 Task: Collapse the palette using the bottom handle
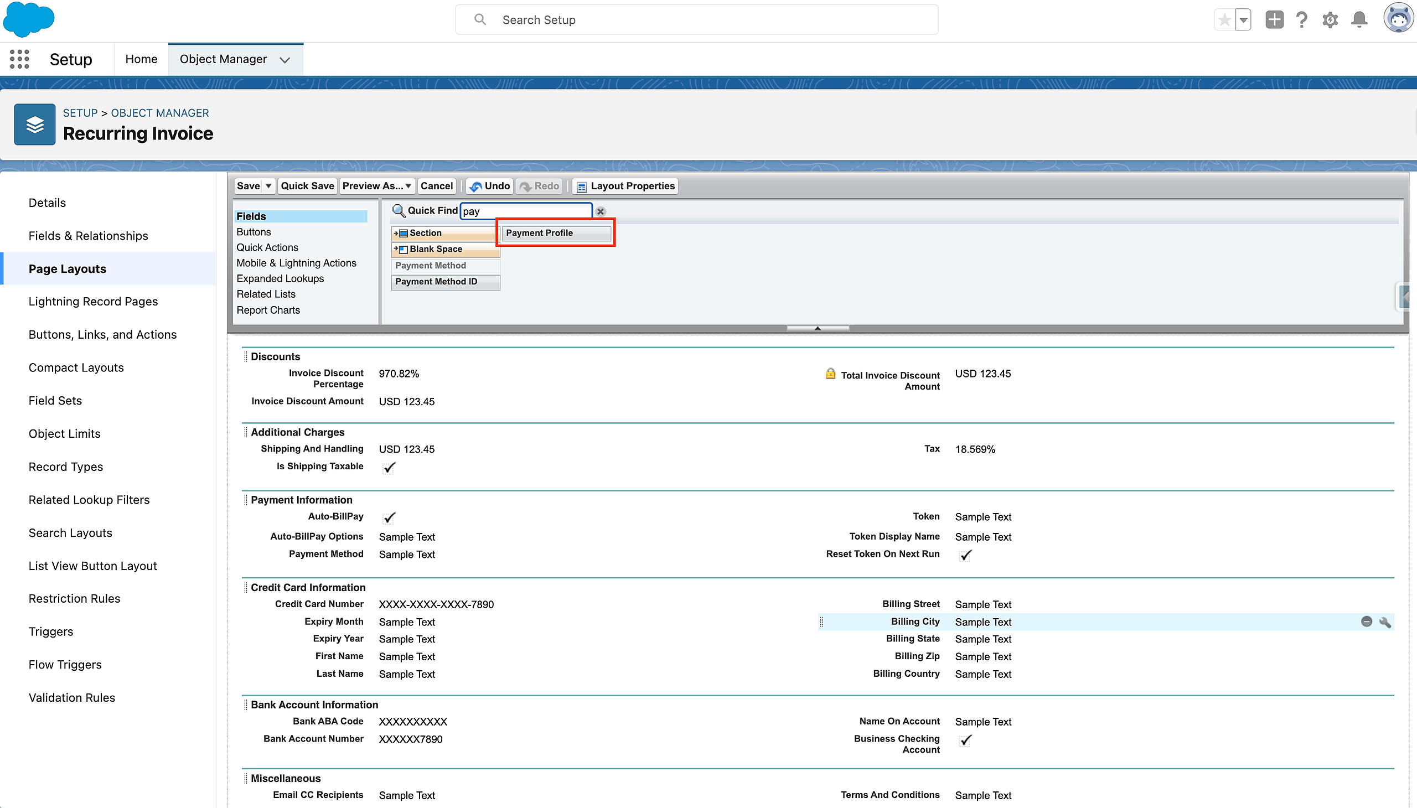tap(817, 329)
